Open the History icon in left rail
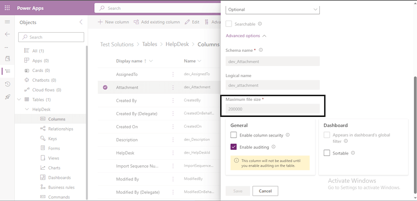 coord(7,84)
